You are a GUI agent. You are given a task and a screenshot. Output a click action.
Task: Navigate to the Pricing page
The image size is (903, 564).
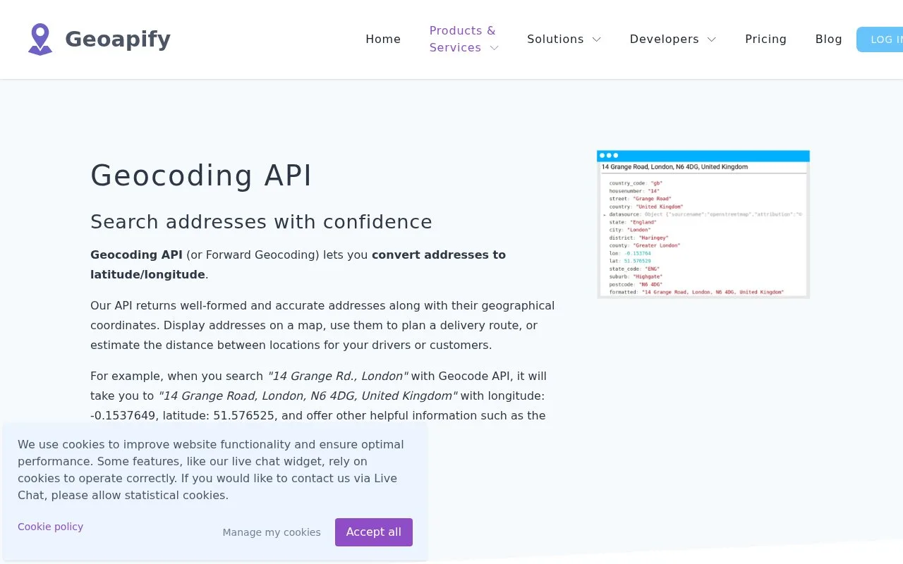[x=765, y=39]
